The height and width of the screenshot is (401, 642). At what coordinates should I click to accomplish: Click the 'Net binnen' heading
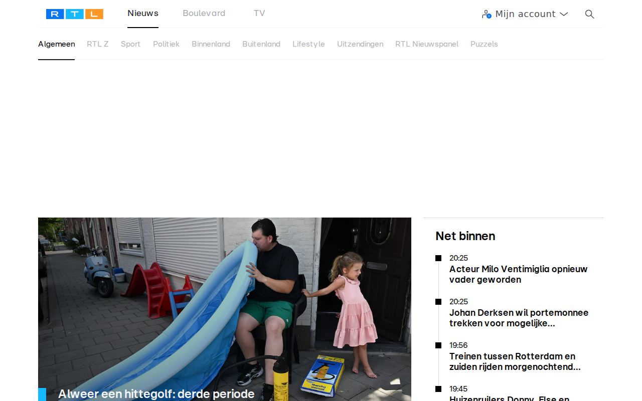(465, 236)
